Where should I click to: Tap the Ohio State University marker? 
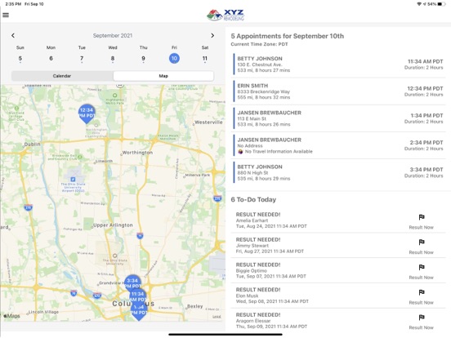(114, 256)
